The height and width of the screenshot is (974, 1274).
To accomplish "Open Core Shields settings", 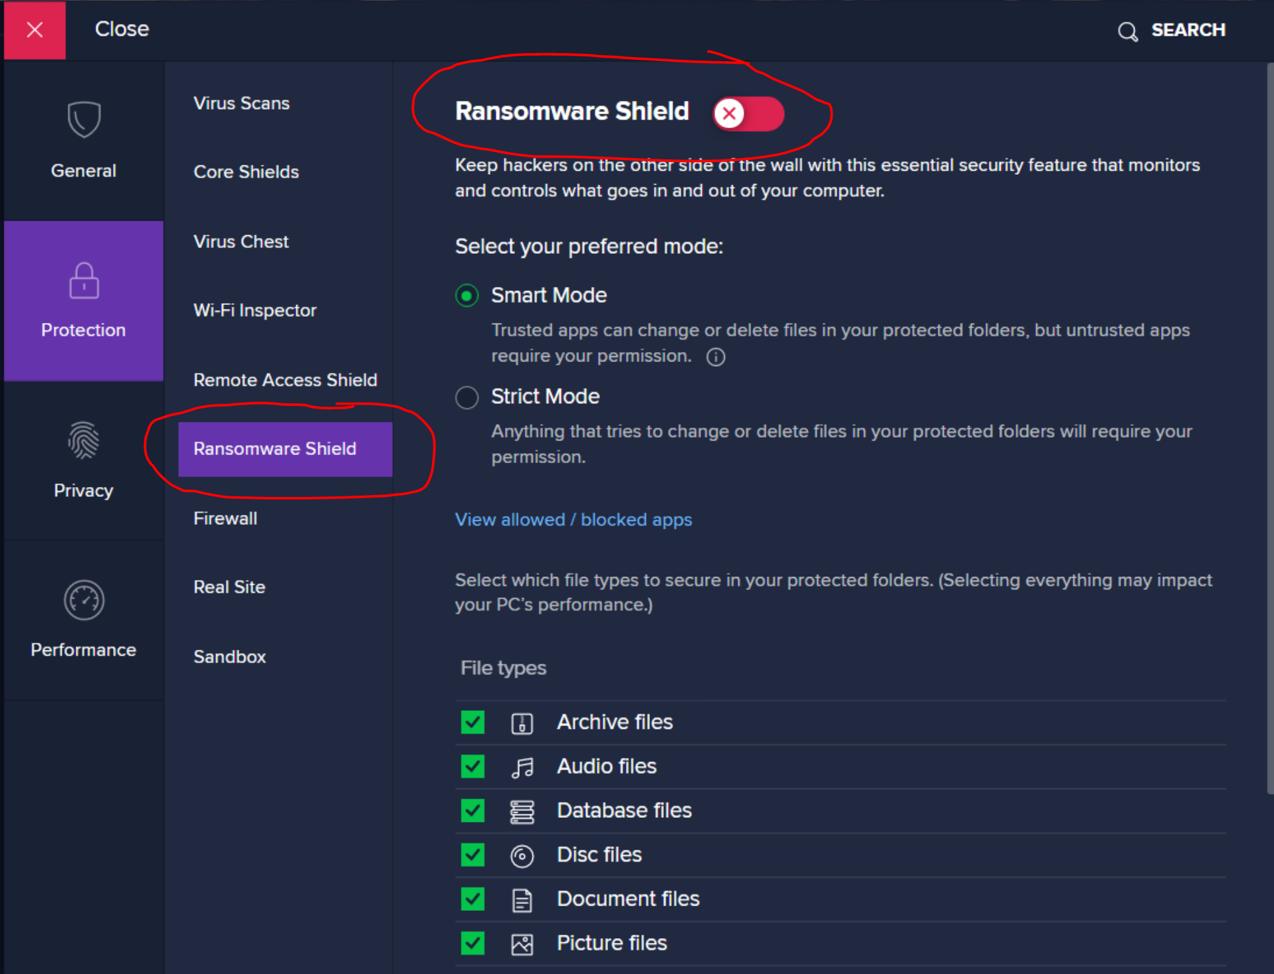I will 246,171.
